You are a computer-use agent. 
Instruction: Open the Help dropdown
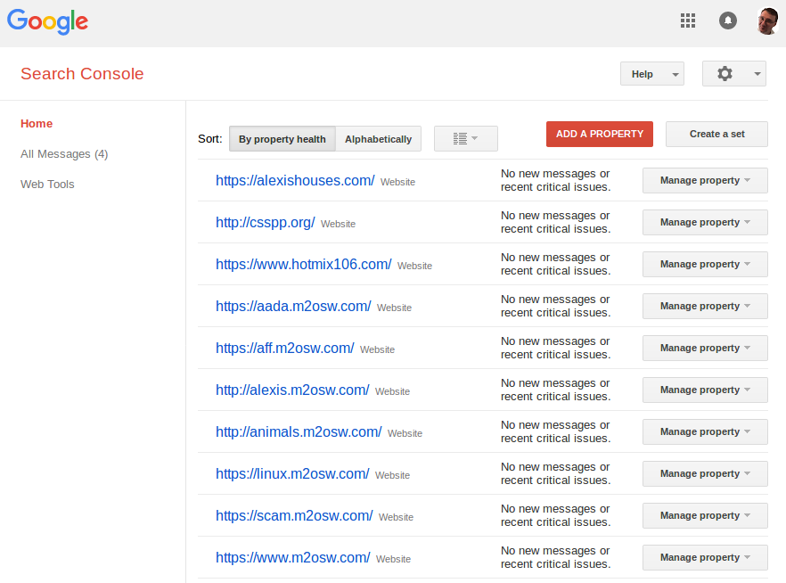pos(651,74)
